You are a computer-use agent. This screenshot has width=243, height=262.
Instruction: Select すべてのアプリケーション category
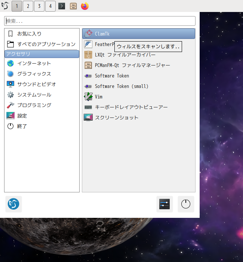pyautogui.click(x=42, y=44)
